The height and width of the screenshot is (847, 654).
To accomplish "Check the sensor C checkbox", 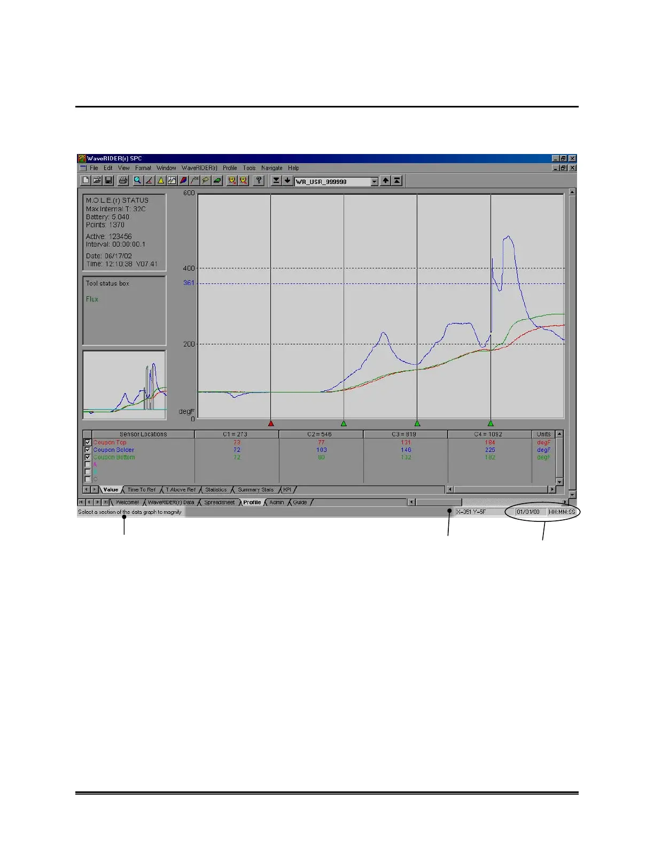I will point(88,479).
